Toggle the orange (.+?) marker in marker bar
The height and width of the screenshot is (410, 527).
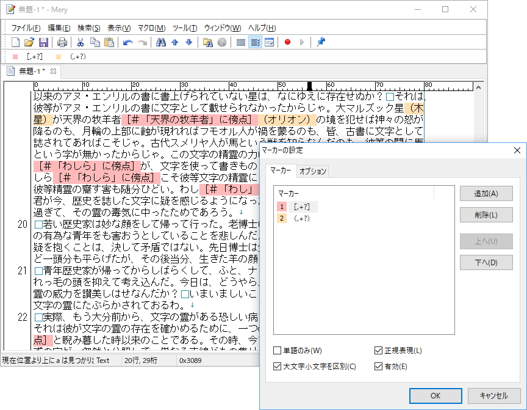71,57
